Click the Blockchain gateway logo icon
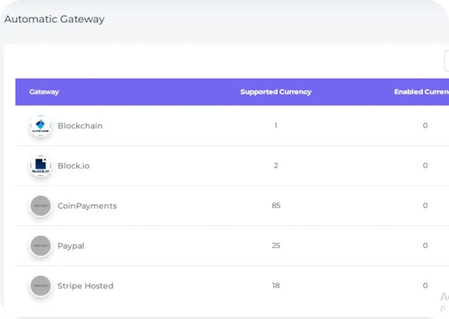Image resolution: width=449 pixels, height=319 pixels. pyautogui.click(x=40, y=126)
